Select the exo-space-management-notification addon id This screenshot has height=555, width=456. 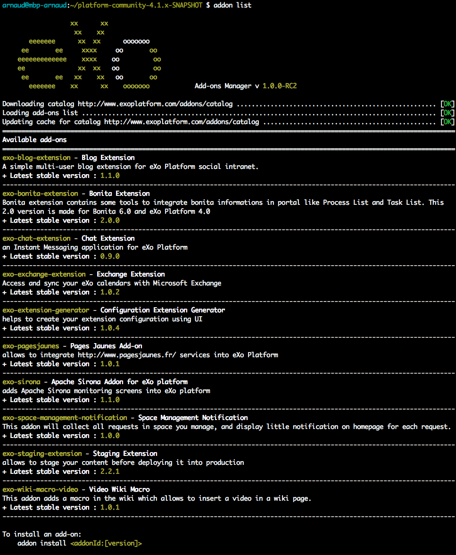(65, 418)
